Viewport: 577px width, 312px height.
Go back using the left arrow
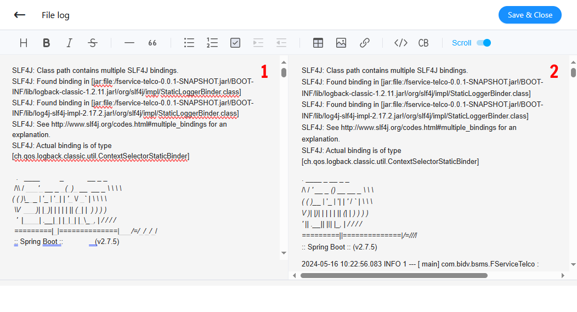pos(20,15)
